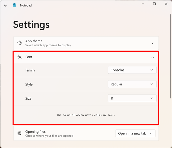Image resolution: width=172 pixels, height=148 pixels.
Task: Maximize the Notepad window
Action: point(154,4)
